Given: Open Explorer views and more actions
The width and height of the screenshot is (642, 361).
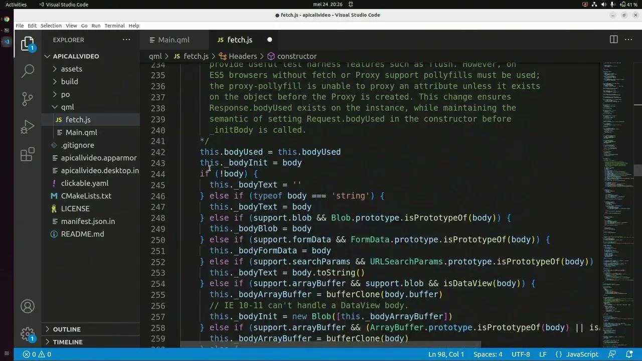Looking at the screenshot, I should (x=126, y=40).
